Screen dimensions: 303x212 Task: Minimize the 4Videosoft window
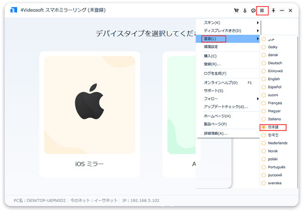282,11
